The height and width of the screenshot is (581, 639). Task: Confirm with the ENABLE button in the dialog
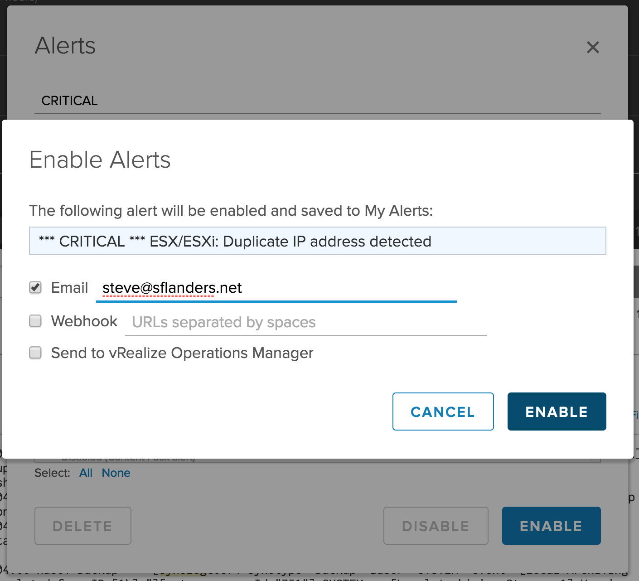click(557, 412)
